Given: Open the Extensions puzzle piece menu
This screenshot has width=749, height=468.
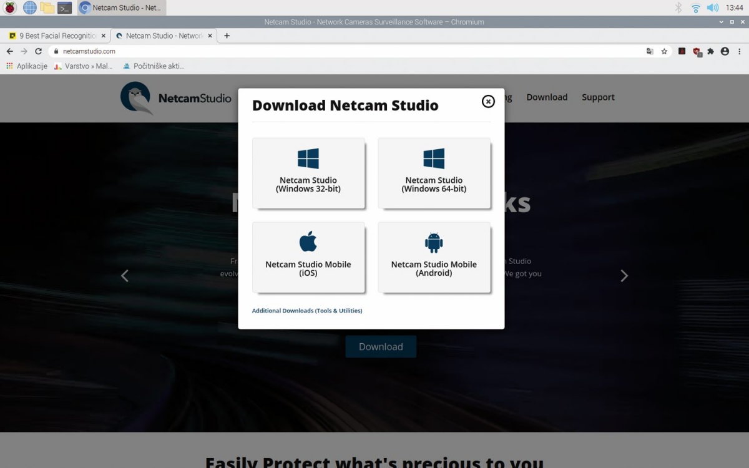Looking at the screenshot, I should 710,51.
